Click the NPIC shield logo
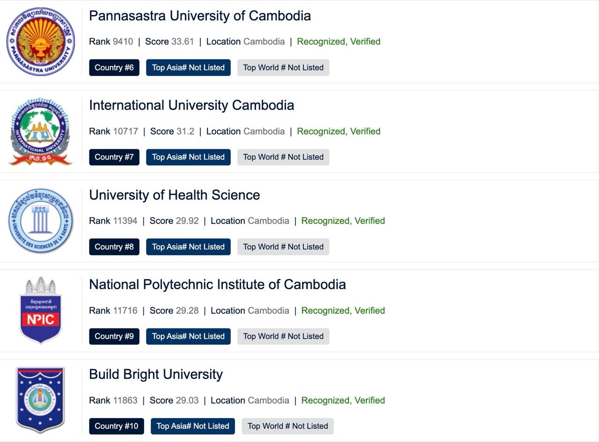 coord(41,310)
